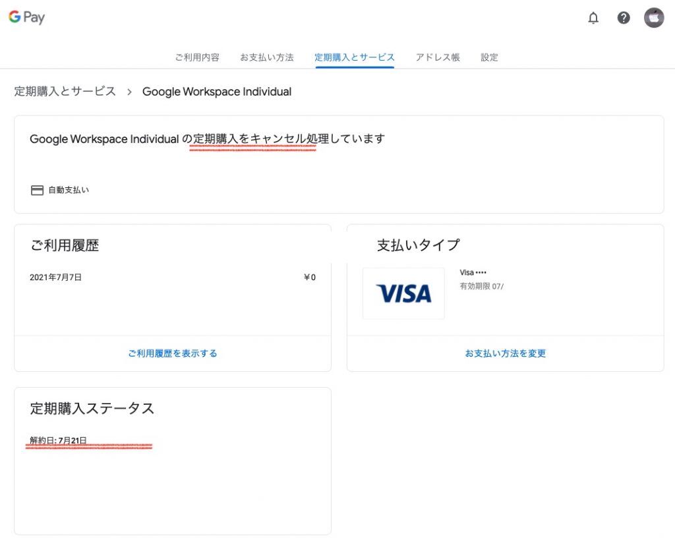
Task: Click the Visa •••• card name
Action: coord(473,272)
